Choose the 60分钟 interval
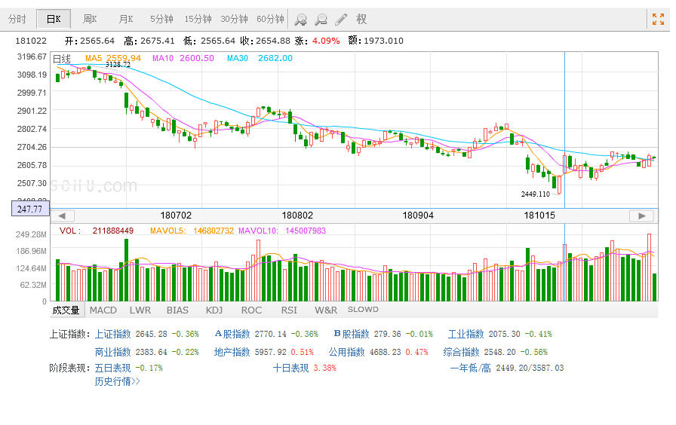 (270, 20)
